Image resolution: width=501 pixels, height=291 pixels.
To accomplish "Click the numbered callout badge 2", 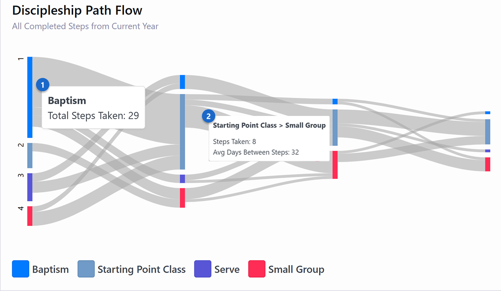I will click(208, 116).
